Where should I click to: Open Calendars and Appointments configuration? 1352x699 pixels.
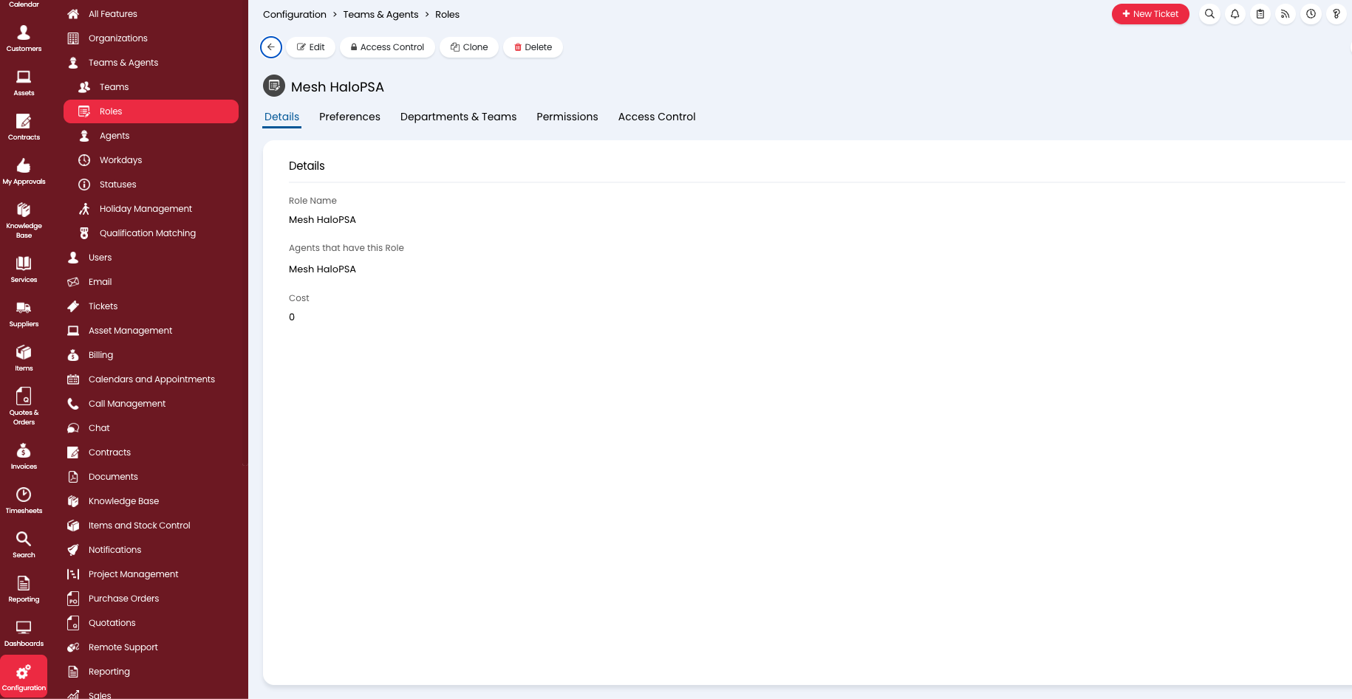[151, 379]
